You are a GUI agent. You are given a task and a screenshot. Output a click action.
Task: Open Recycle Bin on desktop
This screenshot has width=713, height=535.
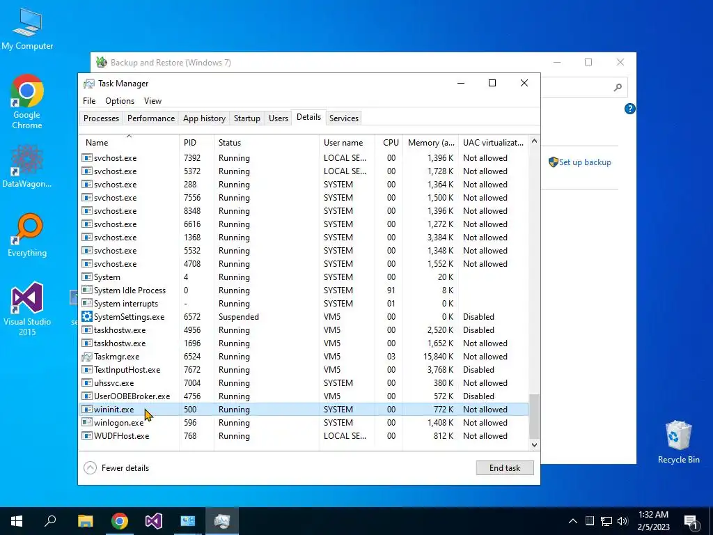coord(678,441)
